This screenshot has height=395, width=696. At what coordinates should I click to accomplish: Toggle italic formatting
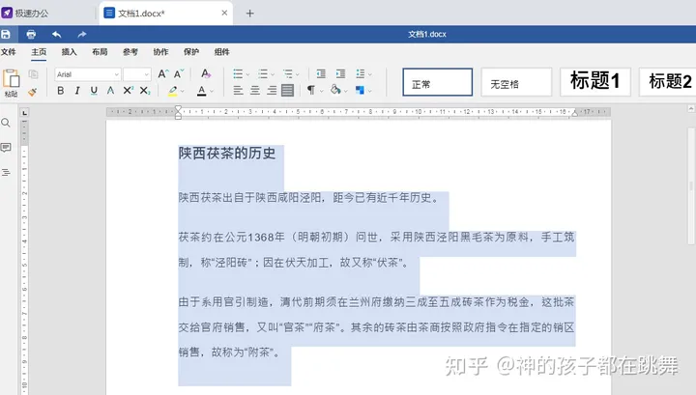point(76,91)
